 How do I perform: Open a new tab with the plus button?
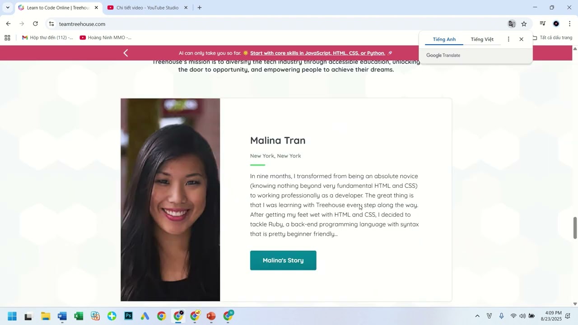(200, 8)
